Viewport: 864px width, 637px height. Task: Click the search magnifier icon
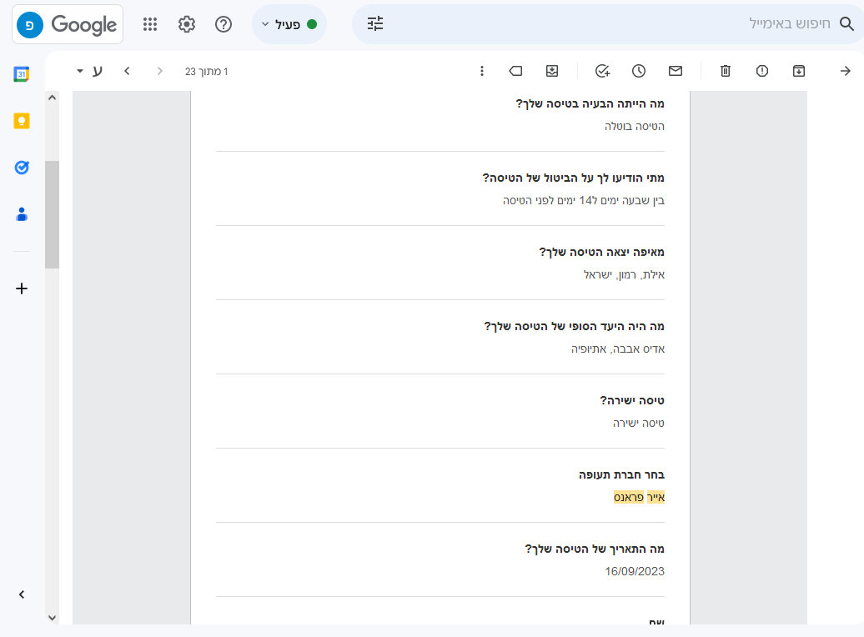[x=846, y=23]
